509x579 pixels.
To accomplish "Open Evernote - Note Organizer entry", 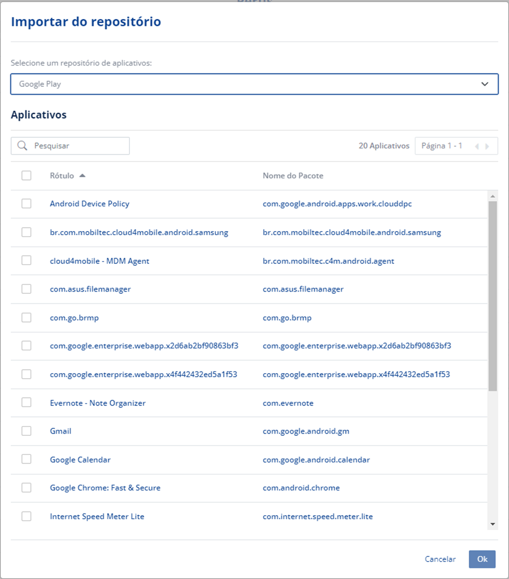I will 98,403.
